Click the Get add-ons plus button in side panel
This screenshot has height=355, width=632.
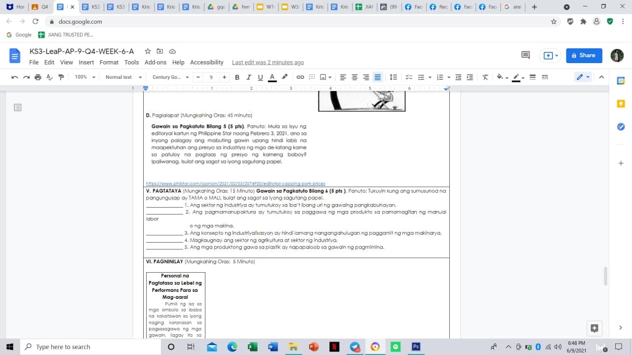[621, 163]
